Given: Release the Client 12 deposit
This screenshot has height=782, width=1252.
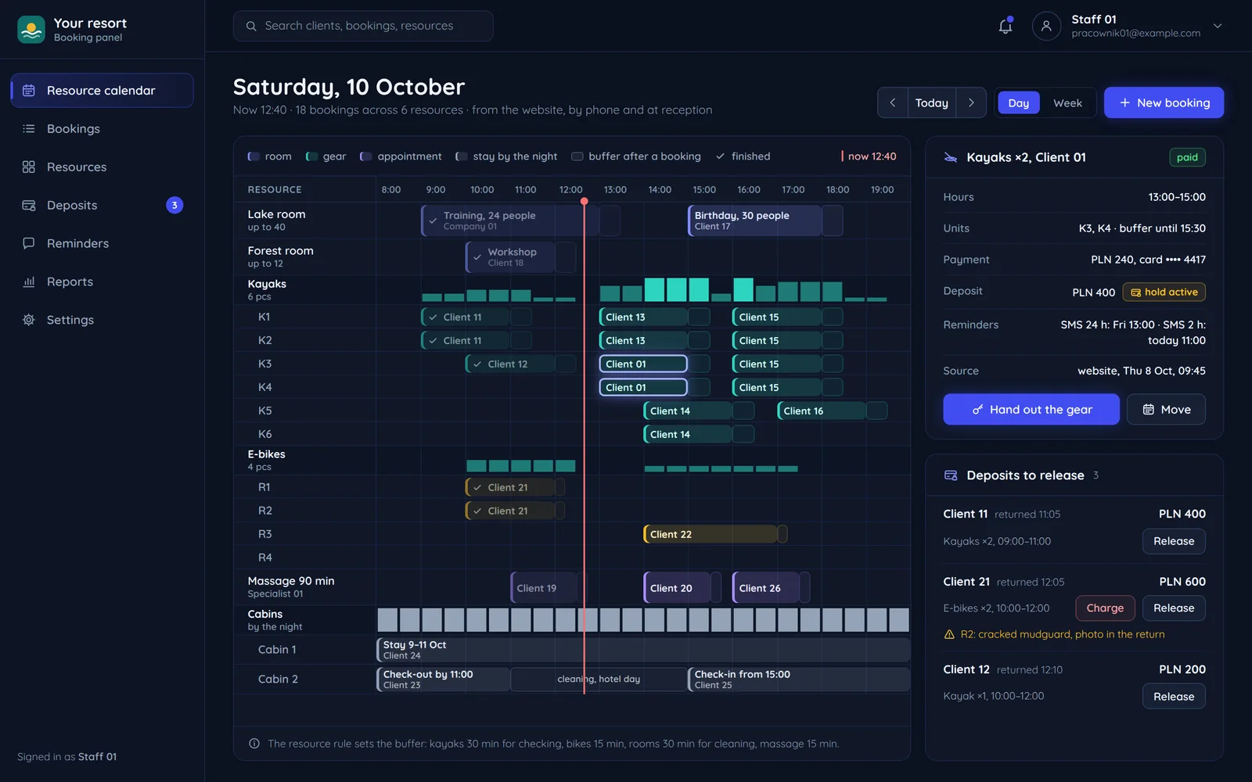Looking at the screenshot, I should [x=1174, y=696].
